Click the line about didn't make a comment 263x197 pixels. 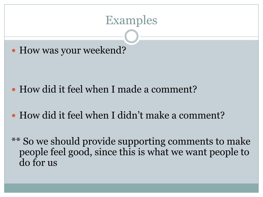coord(122,115)
